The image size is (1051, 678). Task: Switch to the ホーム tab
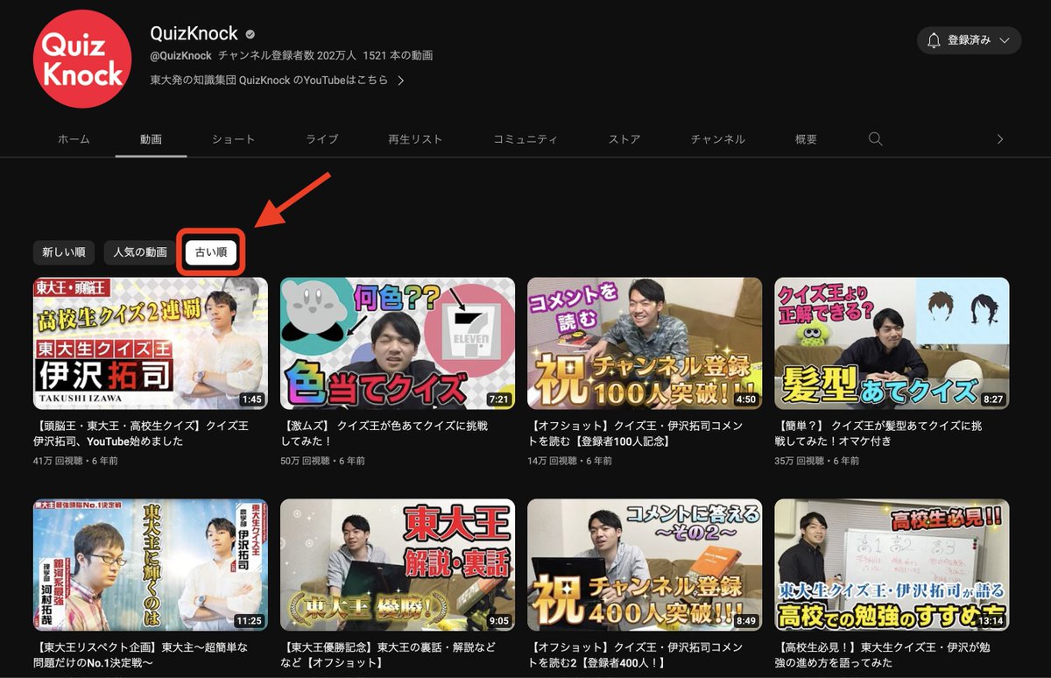coord(74,139)
